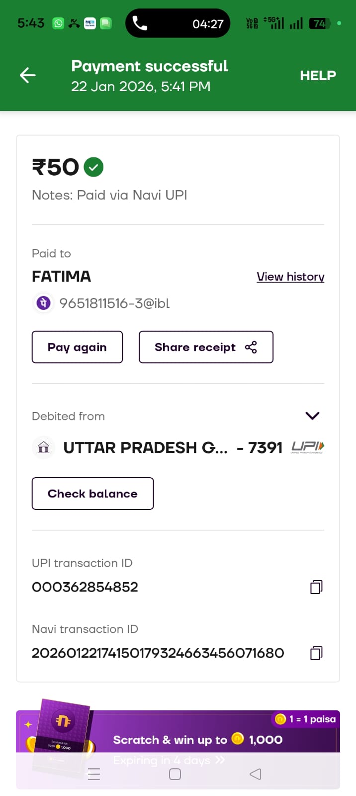Tap the back arrow icon
Screen dimensions: 356x796
[x=28, y=75]
